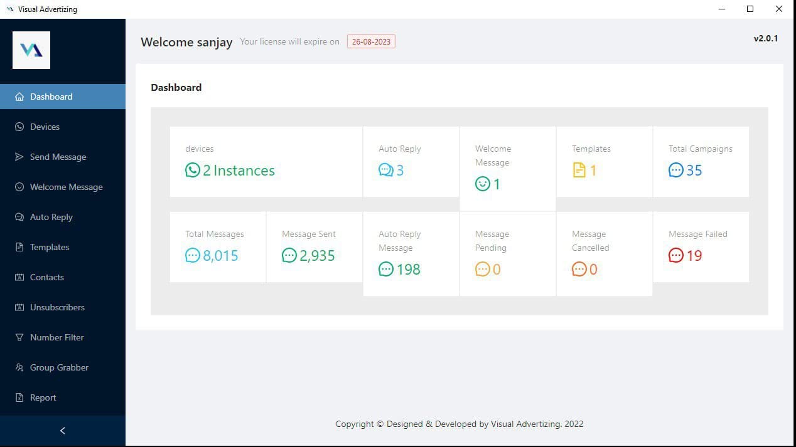Screen dimensions: 796x447
Task: Click the yellow Templates document icon on card
Action: click(x=579, y=170)
